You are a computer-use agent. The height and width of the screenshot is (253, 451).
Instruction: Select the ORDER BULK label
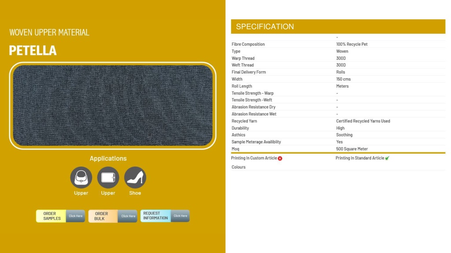[x=101, y=216]
